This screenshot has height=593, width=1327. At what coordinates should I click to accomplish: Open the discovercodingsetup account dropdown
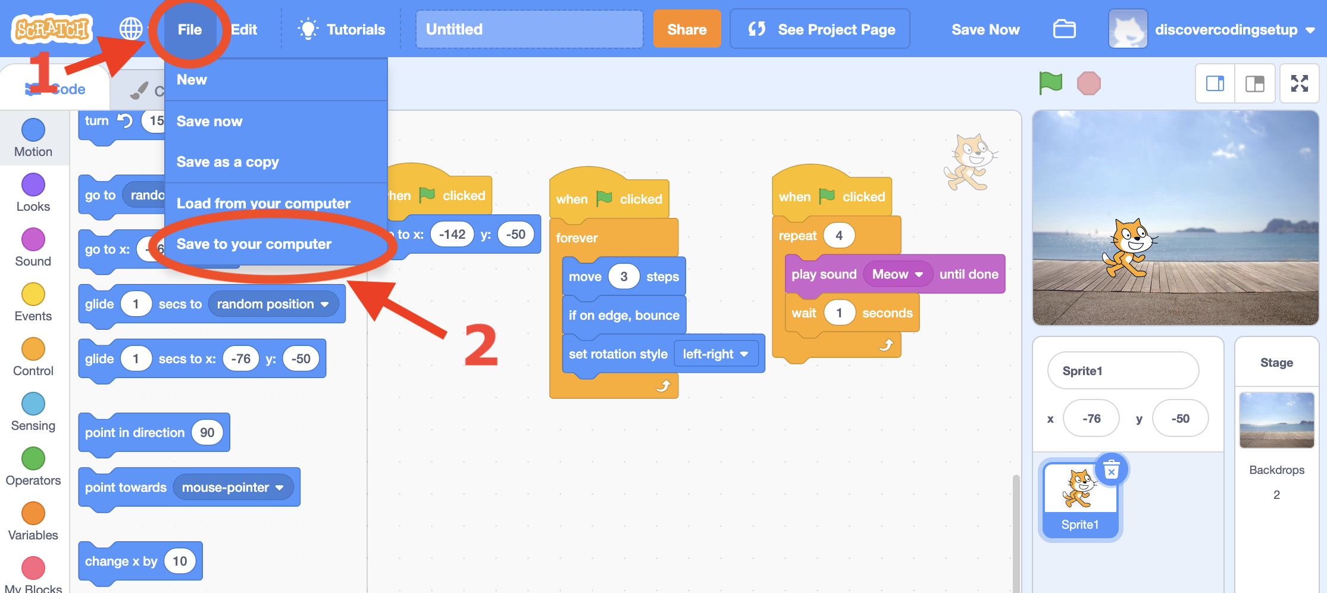[x=1212, y=29]
